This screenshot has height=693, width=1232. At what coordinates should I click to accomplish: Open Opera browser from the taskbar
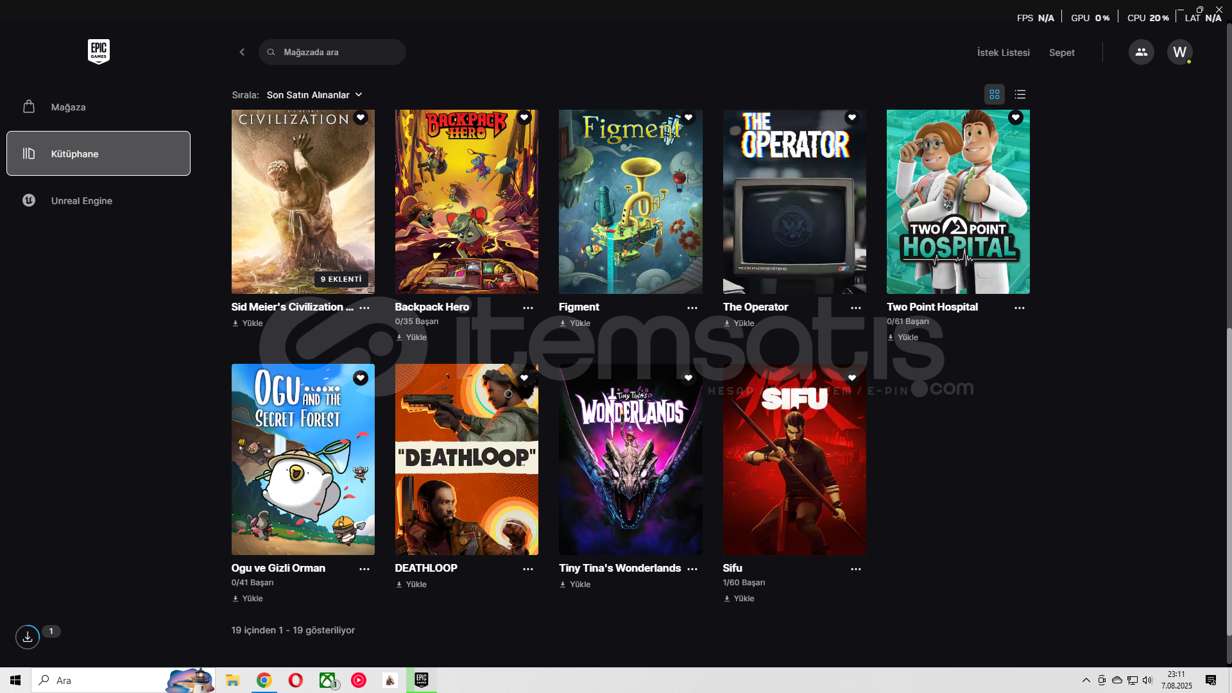[295, 680]
